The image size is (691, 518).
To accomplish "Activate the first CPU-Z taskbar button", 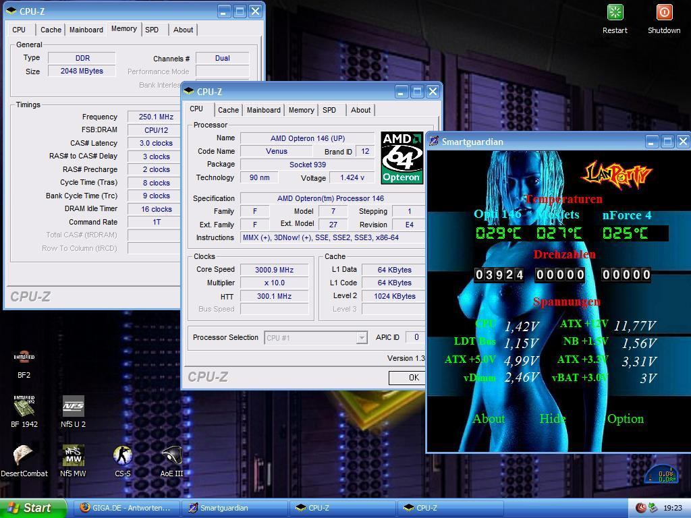I will pos(342,508).
